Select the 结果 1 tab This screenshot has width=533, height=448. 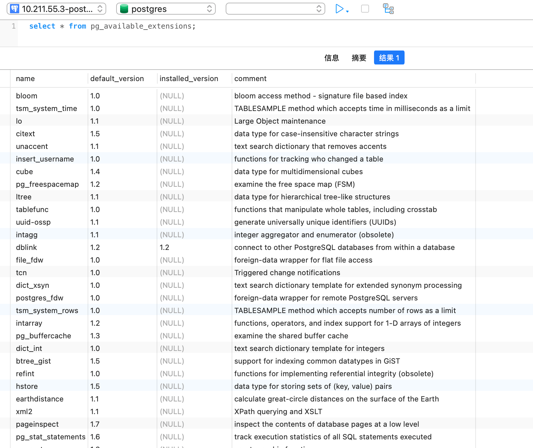389,58
